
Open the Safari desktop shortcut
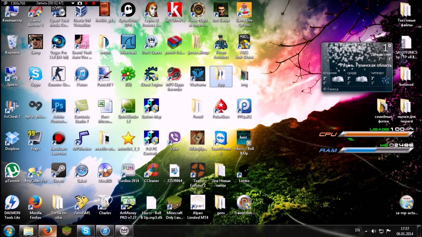[82, 173]
